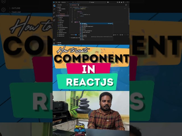The height and width of the screenshot is (136, 182).
Task: Open the terminal panel's ellipsis menu
Action: [124, 35]
